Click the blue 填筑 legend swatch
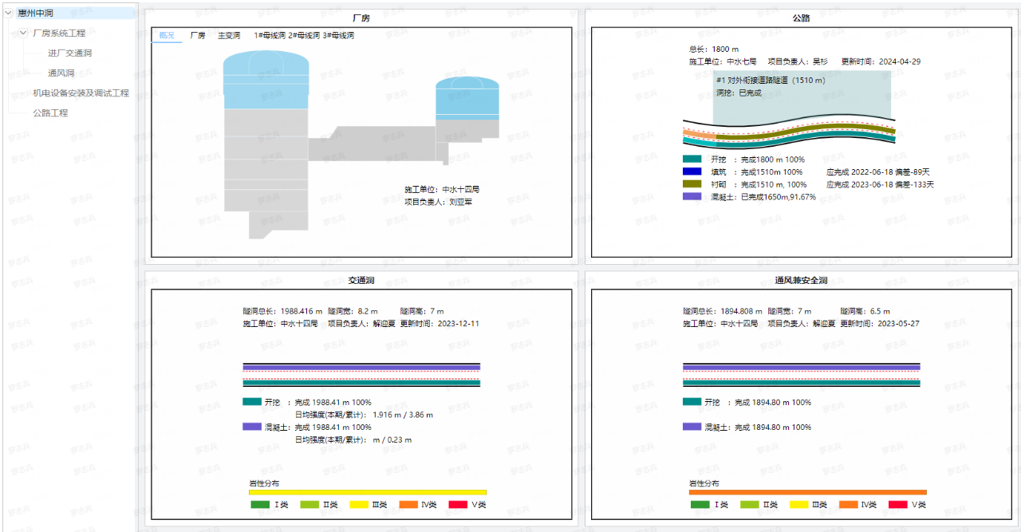This screenshot has height=532, width=1021. [x=692, y=171]
